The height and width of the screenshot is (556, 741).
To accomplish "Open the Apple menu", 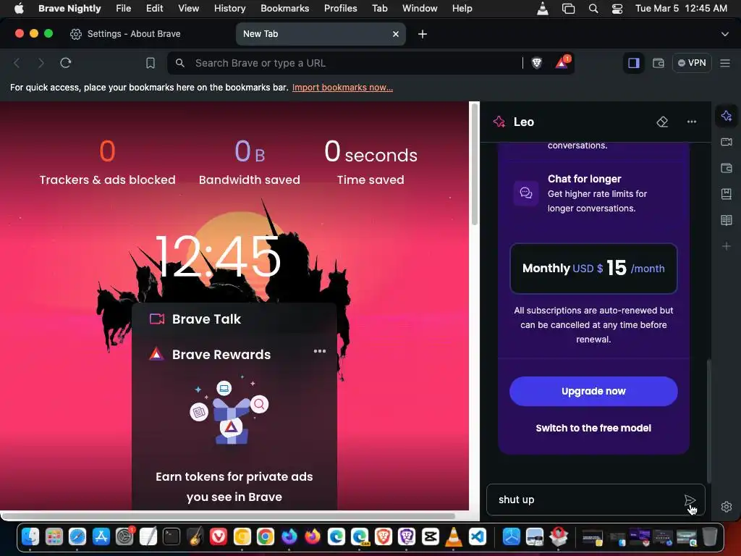I will pos(19,8).
